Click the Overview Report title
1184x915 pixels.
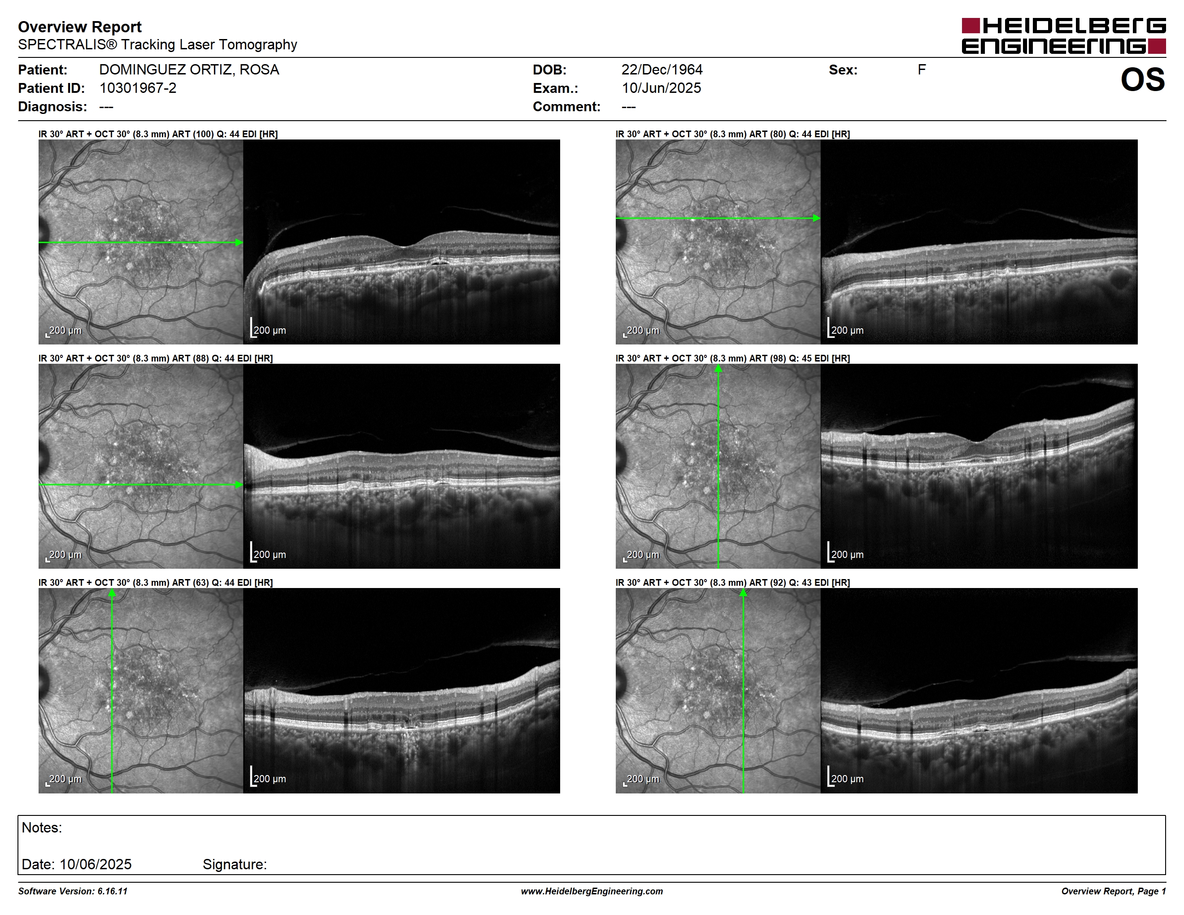pos(80,26)
